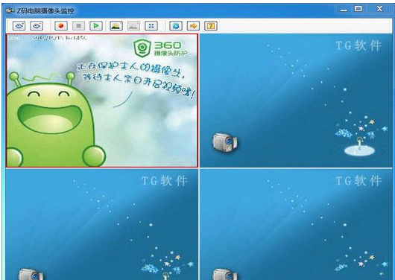Click the four-square grid layout icon
The width and height of the screenshot is (395, 280).
point(151,25)
